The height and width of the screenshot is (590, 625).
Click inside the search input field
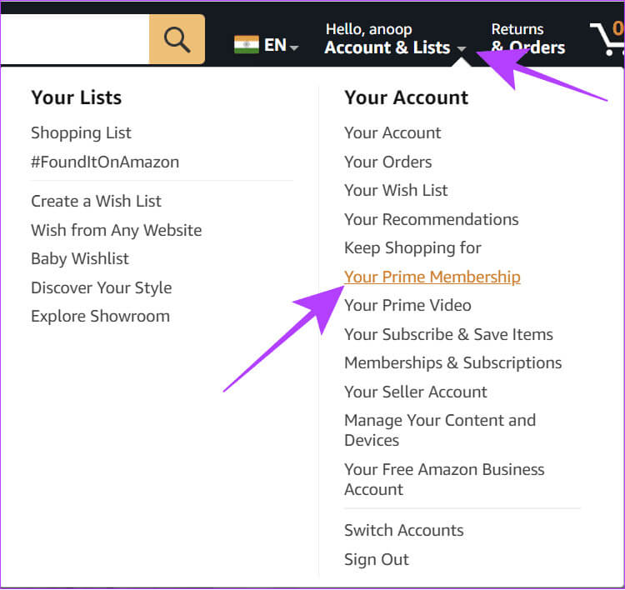tap(75, 39)
